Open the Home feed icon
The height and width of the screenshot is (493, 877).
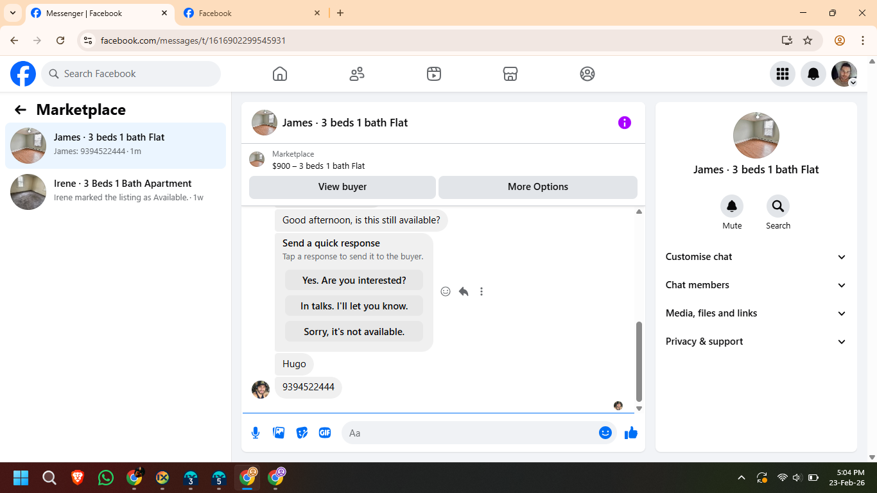(x=280, y=74)
